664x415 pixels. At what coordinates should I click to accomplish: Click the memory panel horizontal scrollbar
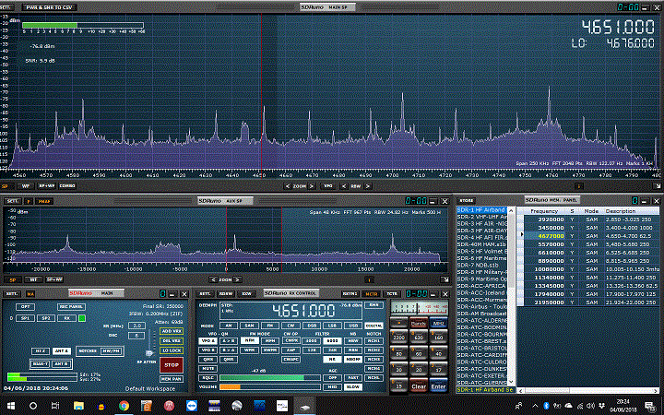coord(588,390)
